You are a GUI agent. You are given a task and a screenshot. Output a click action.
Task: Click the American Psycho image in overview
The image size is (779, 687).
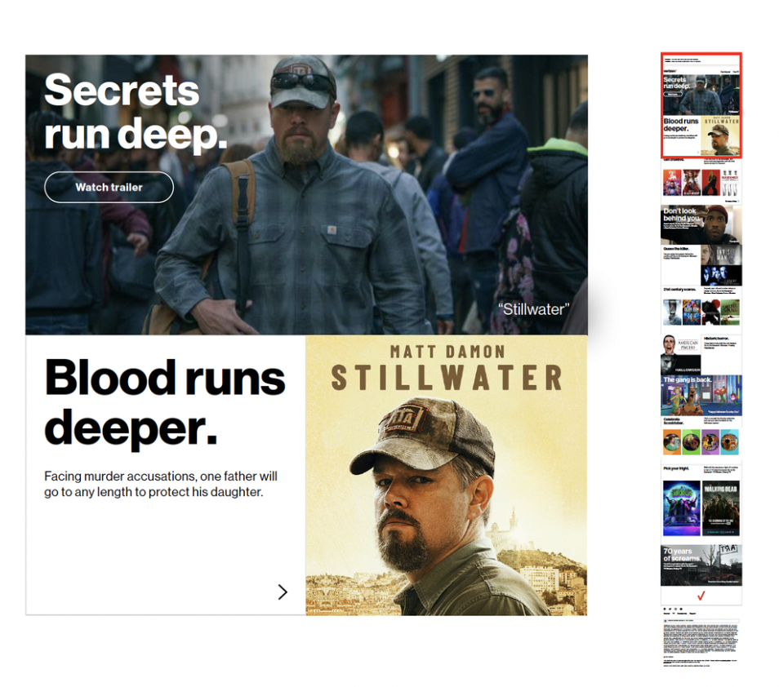(681, 344)
